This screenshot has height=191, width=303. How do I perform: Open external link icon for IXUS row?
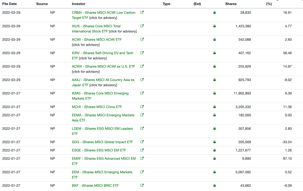142,26
